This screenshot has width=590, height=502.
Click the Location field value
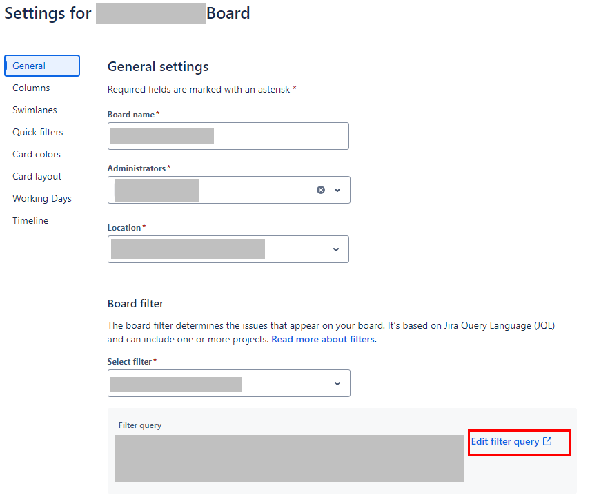(x=188, y=249)
